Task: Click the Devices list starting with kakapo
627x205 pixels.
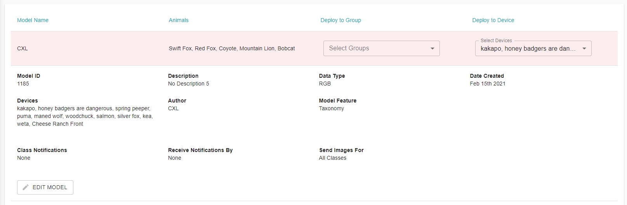Action: 85,116
